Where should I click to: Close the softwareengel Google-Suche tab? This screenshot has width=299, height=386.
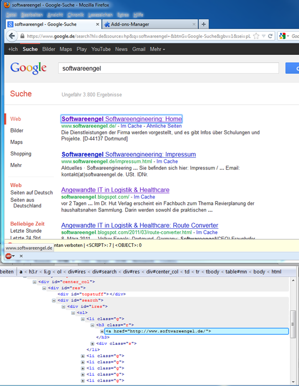(x=97, y=24)
